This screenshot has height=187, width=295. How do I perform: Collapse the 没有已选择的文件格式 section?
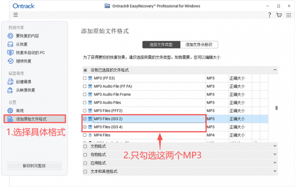click(x=275, y=70)
